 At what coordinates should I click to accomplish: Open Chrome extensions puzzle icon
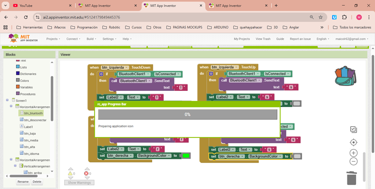(344, 17)
